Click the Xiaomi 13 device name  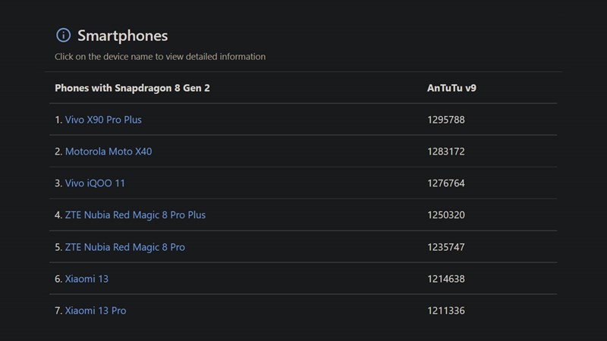tap(86, 279)
